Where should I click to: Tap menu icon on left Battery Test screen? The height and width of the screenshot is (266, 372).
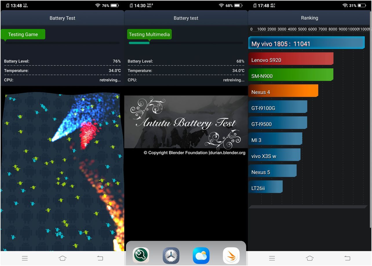click(x=25, y=258)
